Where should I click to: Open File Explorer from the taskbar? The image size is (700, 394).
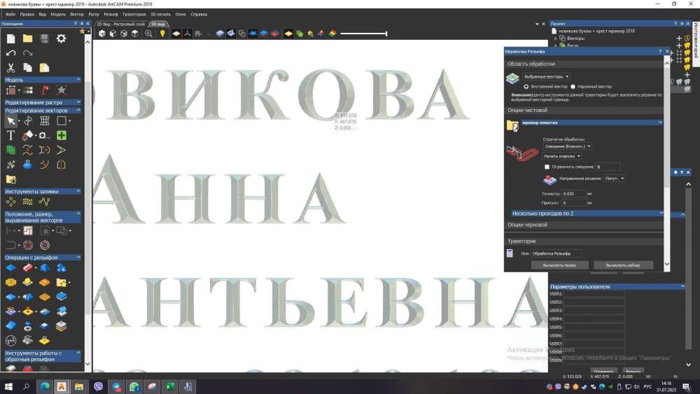point(79,386)
